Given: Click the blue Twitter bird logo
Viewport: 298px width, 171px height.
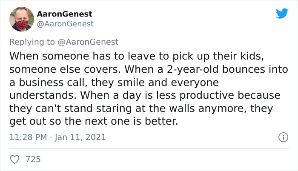Looking at the screenshot, I should (282, 13).
